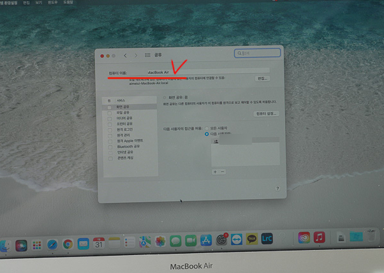The width and height of the screenshot is (384, 273).
Task: Launch Siri from the Dock
Action: point(21,246)
